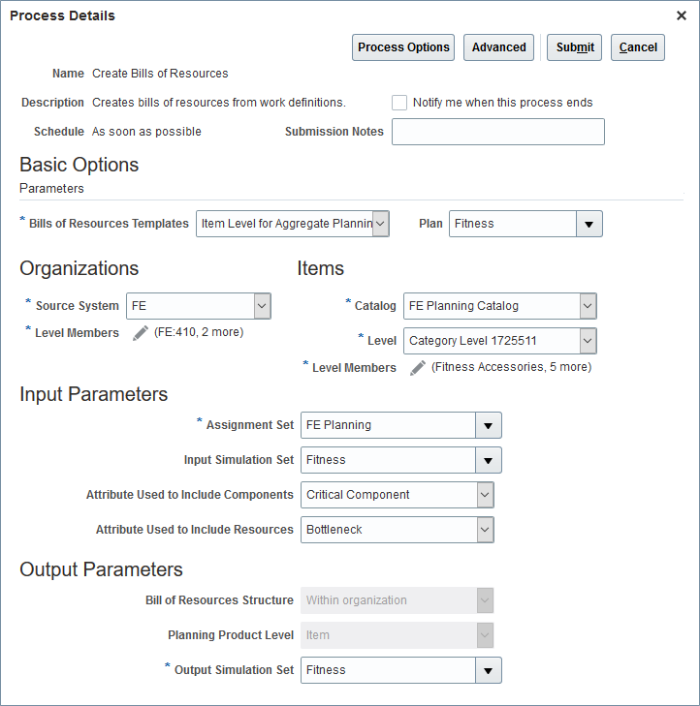700x706 pixels.
Task: Submit the process
Action: (x=575, y=47)
